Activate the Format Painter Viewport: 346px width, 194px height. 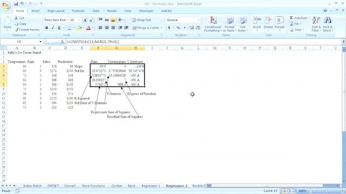28,30
